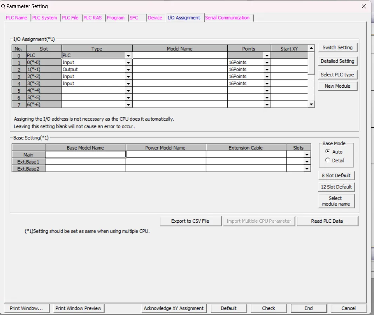
Task: Open the Slots dropdown for Main base
Action: coord(307,155)
